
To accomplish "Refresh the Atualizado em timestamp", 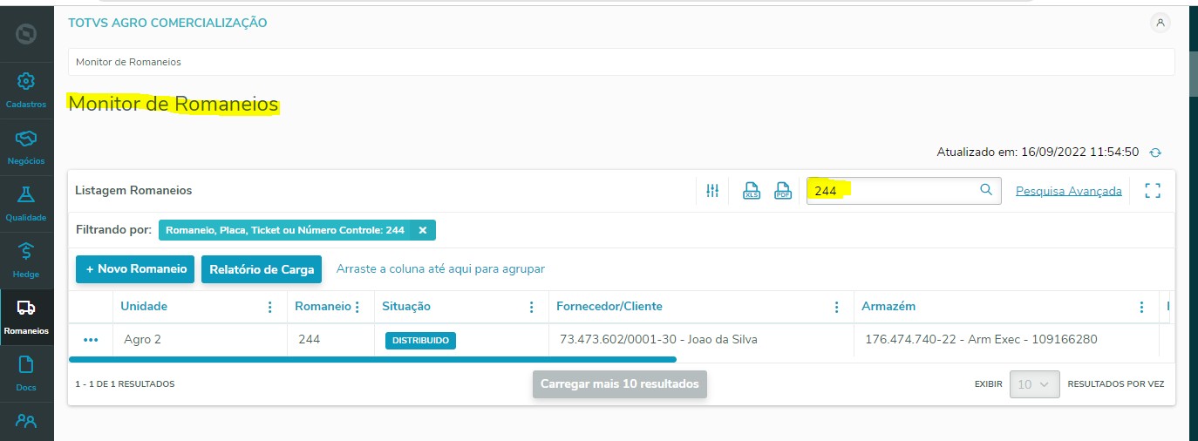I will pos(1155,153).
